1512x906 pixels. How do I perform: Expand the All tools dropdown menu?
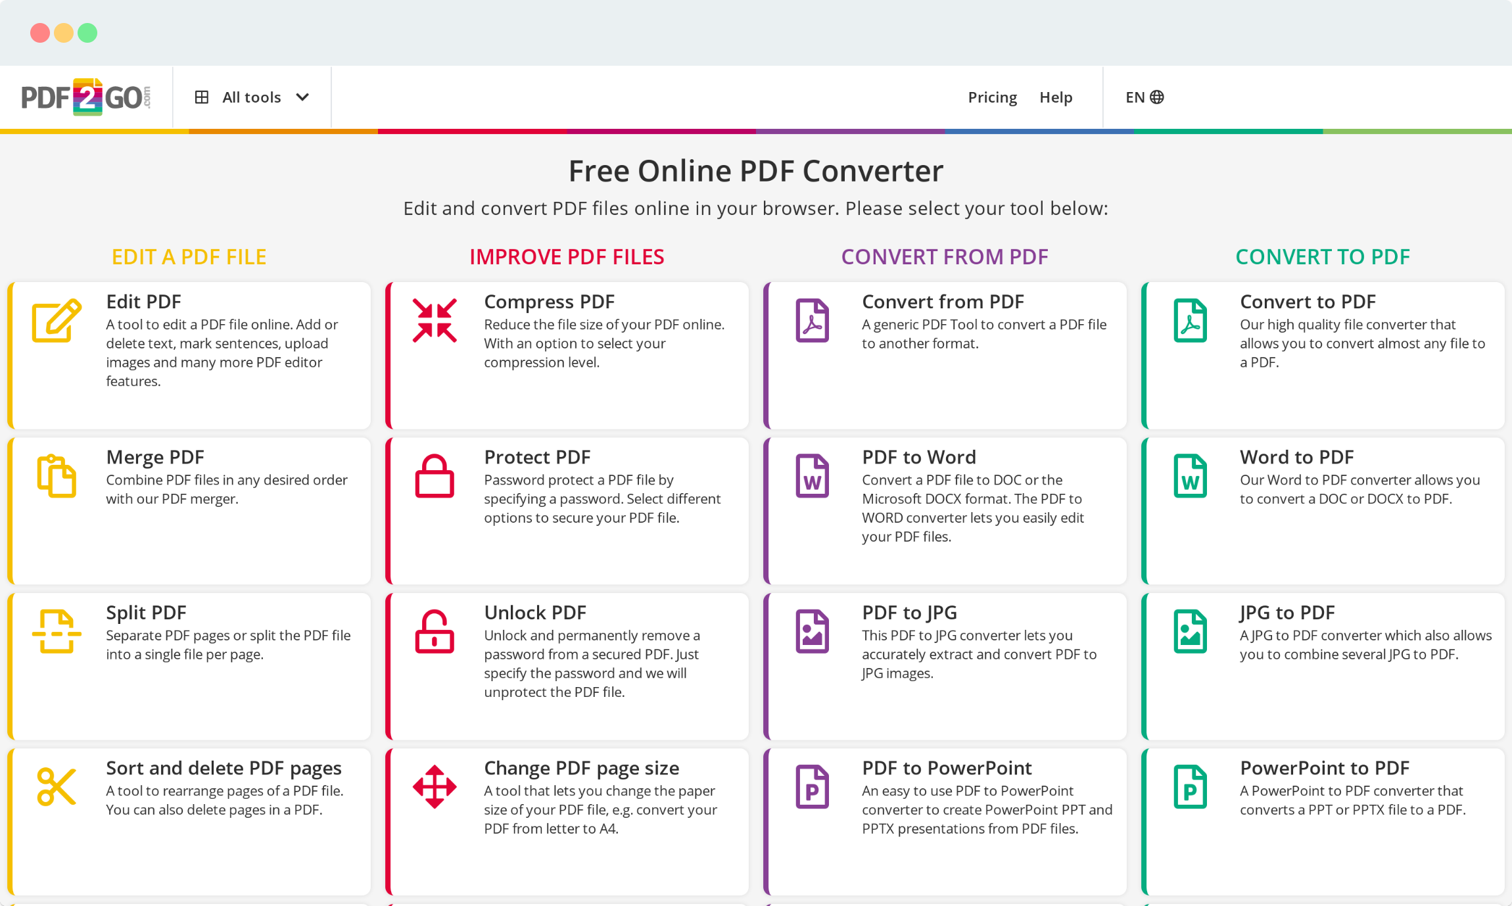point(251,97)
